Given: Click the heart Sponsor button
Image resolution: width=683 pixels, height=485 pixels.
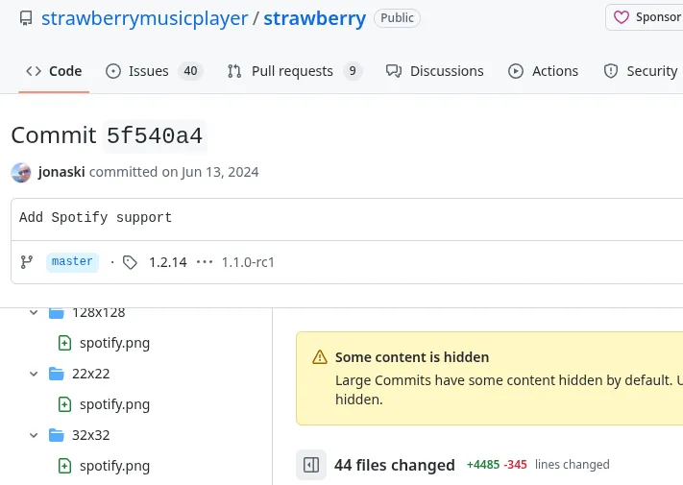Looking at the screenshot, I should [647, 17].
